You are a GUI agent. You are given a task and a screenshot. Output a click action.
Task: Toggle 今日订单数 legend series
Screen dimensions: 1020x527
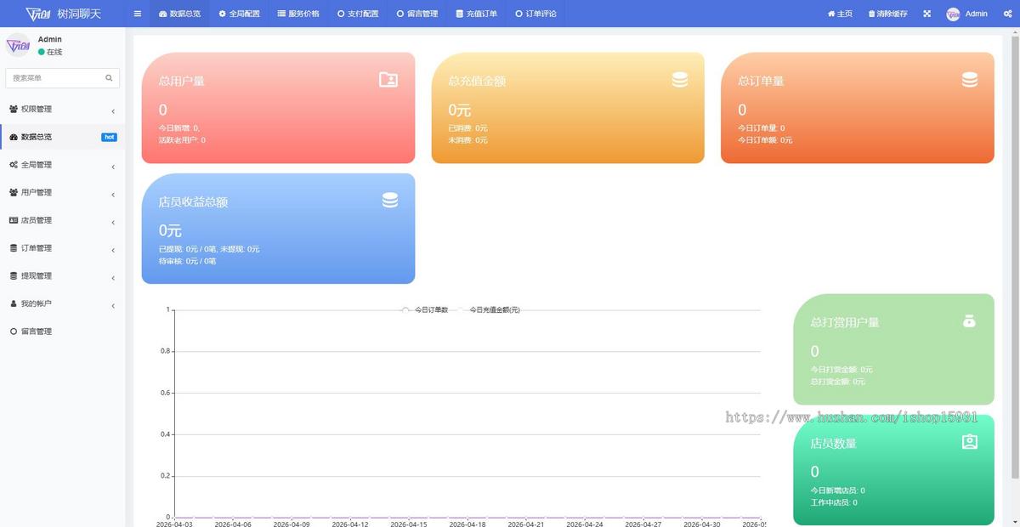click(425, 309)
